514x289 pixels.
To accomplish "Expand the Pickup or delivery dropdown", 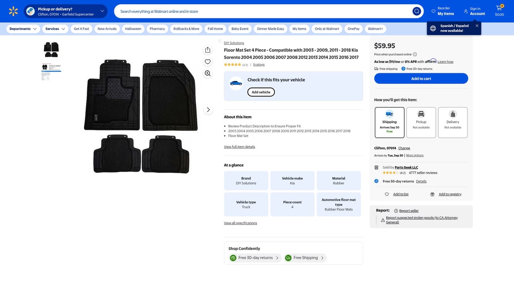I will point(102,11).
